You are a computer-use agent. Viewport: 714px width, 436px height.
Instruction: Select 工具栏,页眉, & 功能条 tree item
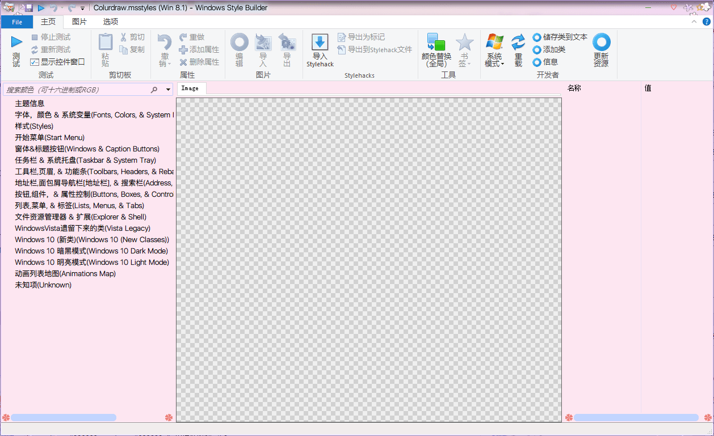click(94, 171)
